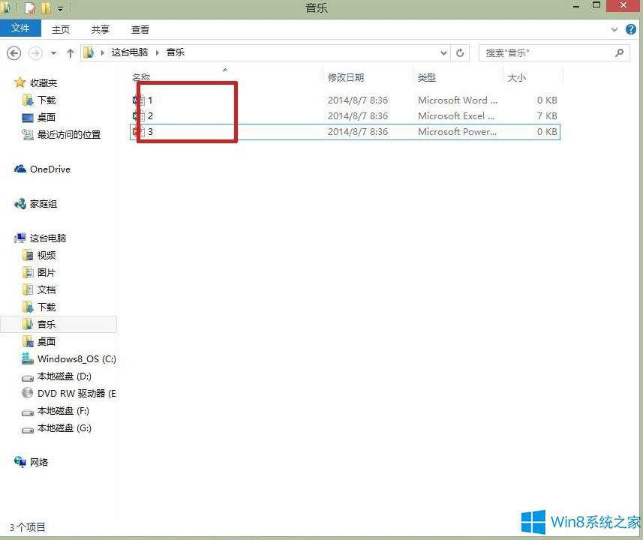This screenshot has width=643, height=540.
Task: Sort files by clicking 修改日期 column header
Action: (347, 76)
